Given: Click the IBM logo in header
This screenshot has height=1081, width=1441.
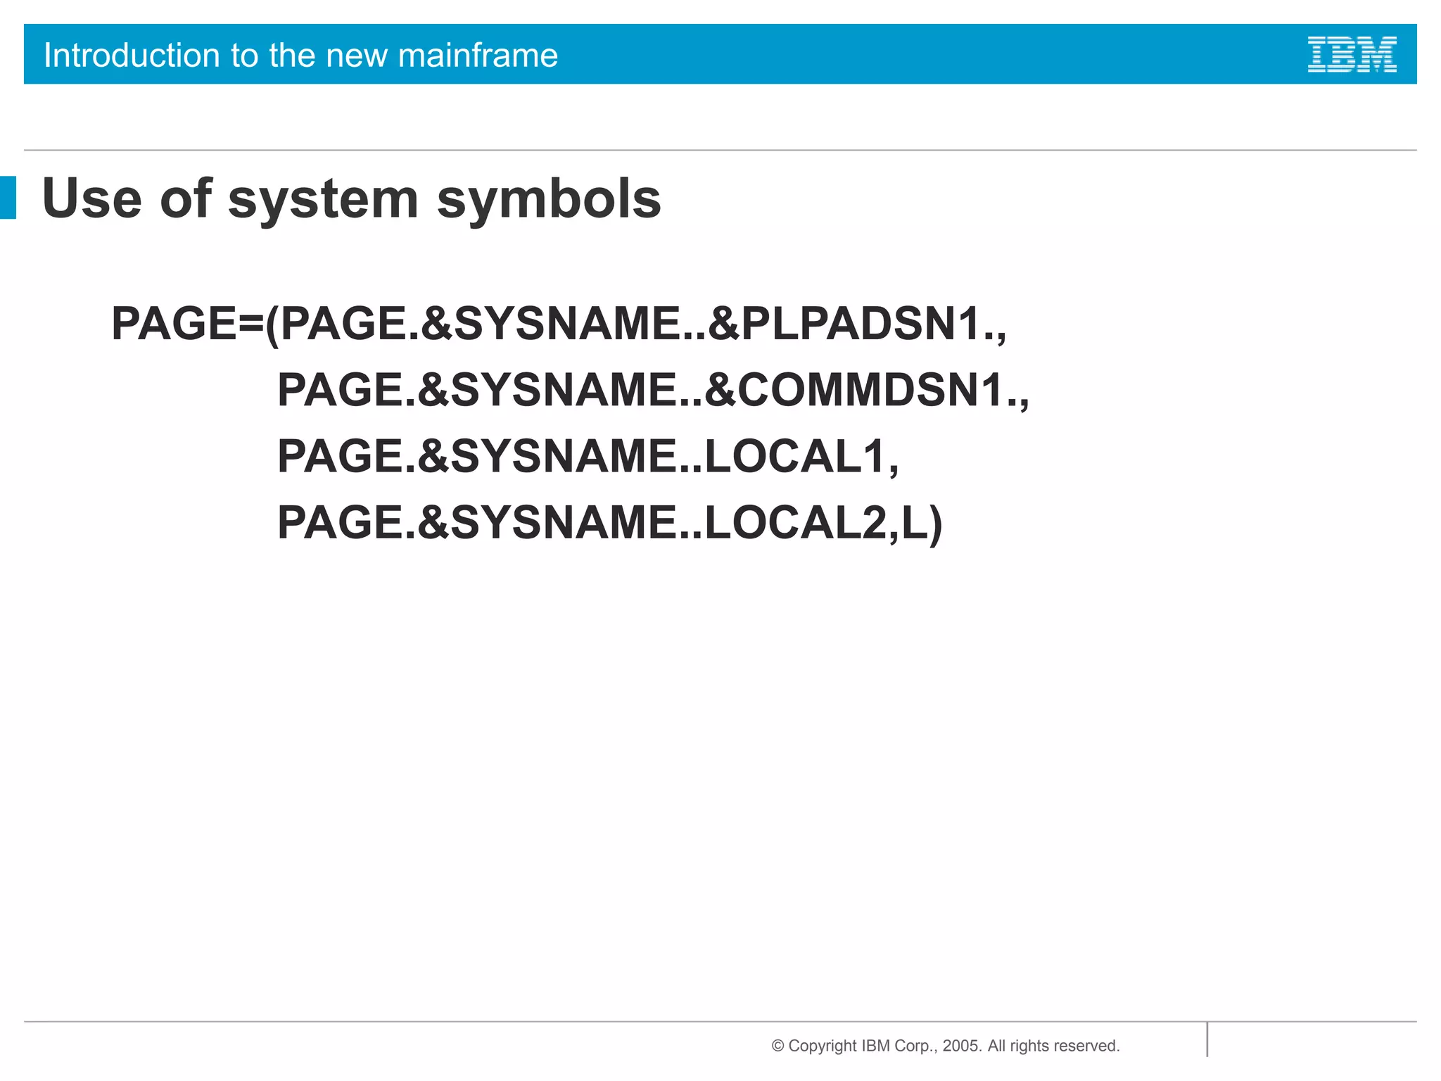Looking at the screenshot, I should click(x=1352, y=55).
